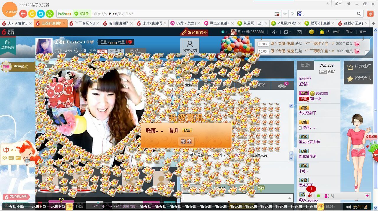Screen dimensions: 378x211
Task: Open the 菜单 browser menu
Action: point(338,4)
